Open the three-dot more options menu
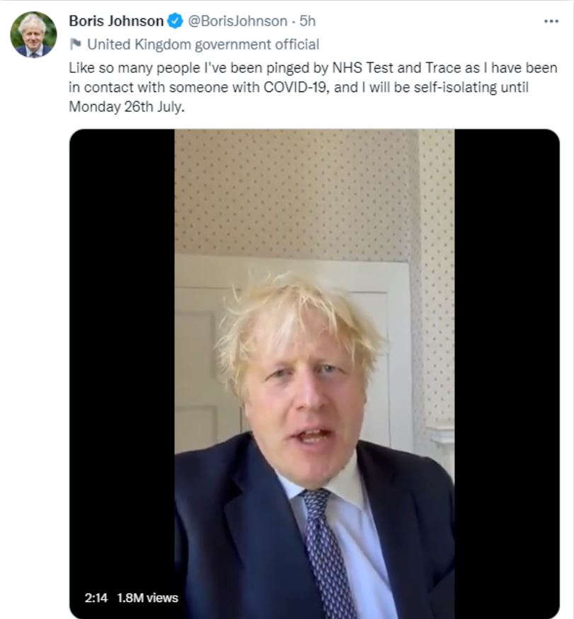Image resolution: width=574 pixels, height=619 pixels. click(x=551, y=21)
